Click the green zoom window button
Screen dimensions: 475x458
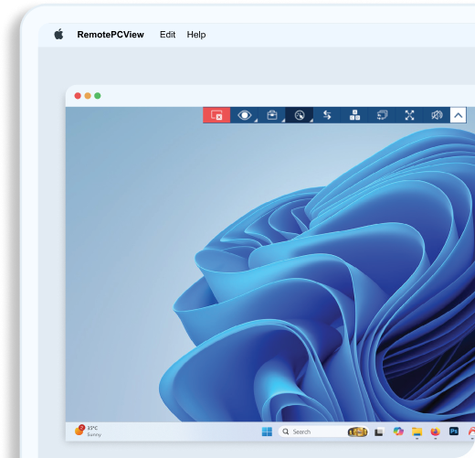coord(98,96)
